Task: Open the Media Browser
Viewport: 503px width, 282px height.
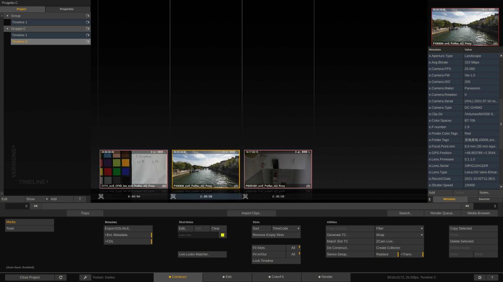Action: tap(479, 213)
